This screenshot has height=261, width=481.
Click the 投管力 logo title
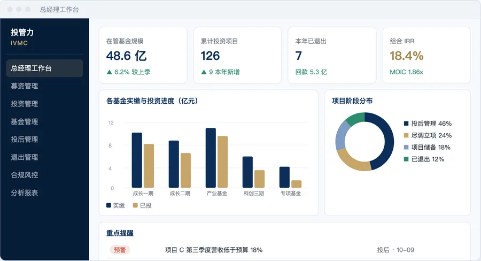tap(22, 32)
